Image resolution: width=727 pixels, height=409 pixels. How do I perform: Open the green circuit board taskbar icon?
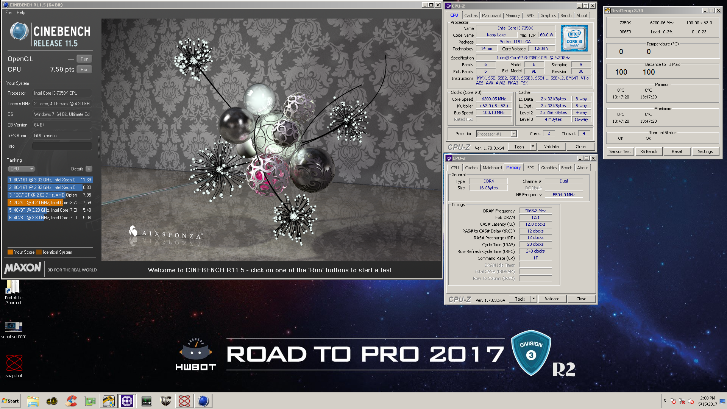[90, 401]
